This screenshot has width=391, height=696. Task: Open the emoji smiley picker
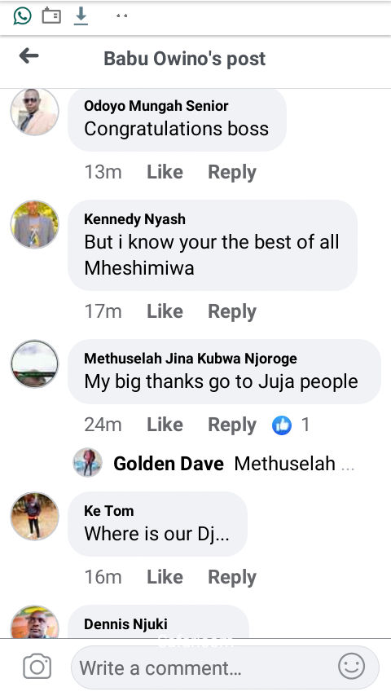coord(352,667)
